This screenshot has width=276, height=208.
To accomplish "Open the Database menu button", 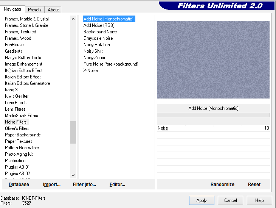I will tap(19, 185).
